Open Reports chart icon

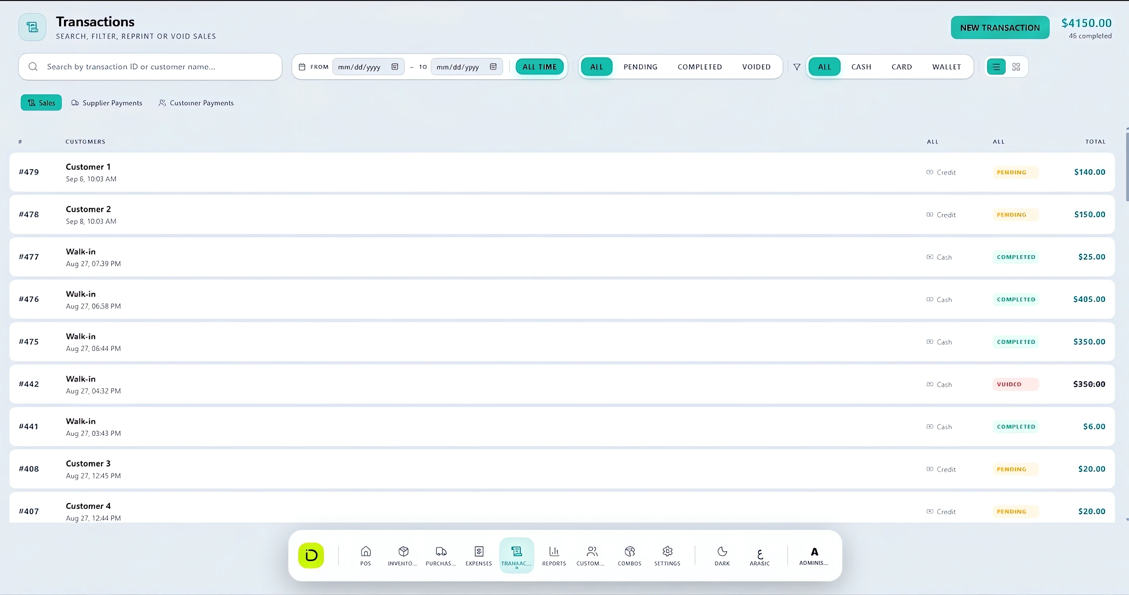click(554, 555)
